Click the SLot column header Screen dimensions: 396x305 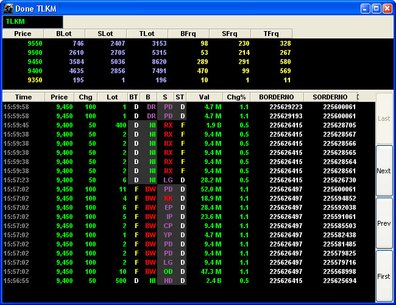click(105, 34)
